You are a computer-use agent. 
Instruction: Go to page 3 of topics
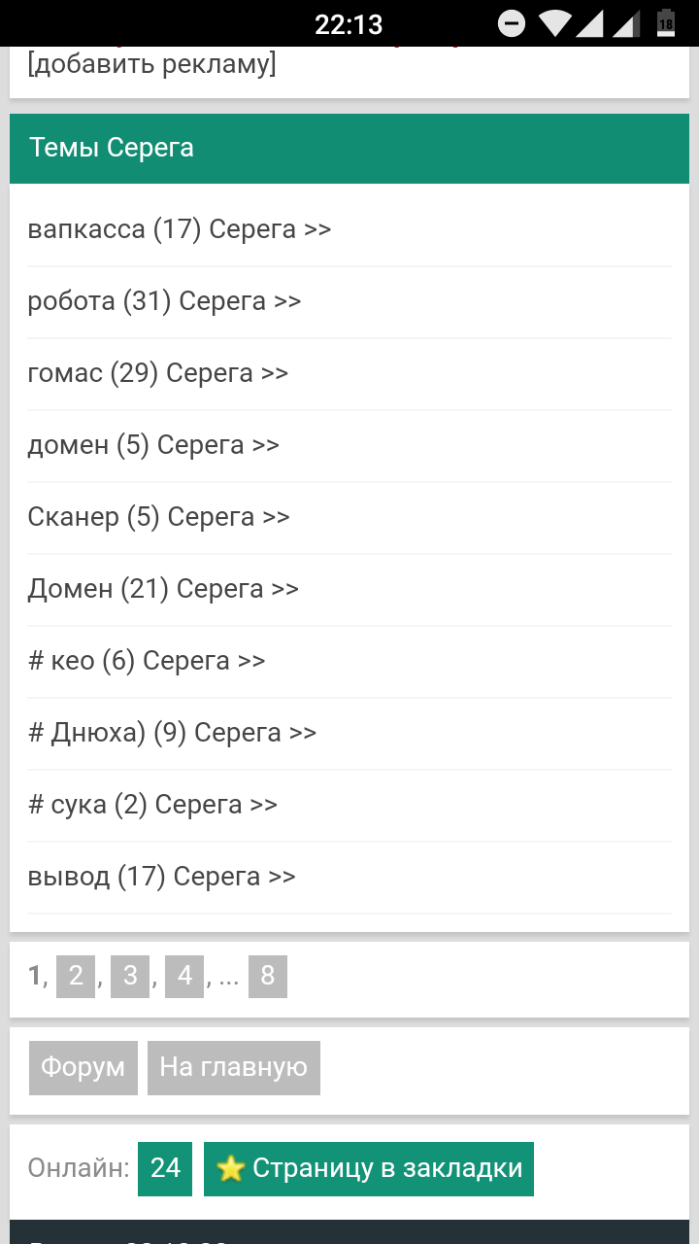pyautogui.click(x=130, y=976)
